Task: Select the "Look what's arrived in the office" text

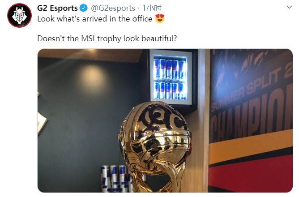Action: point(95,19)
